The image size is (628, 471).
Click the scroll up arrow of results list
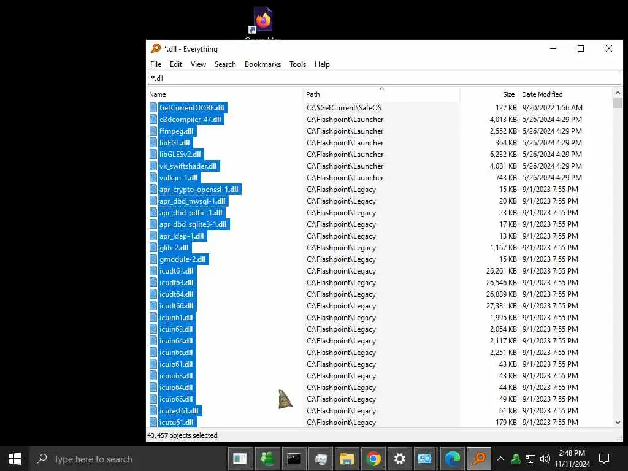(618, 93)
